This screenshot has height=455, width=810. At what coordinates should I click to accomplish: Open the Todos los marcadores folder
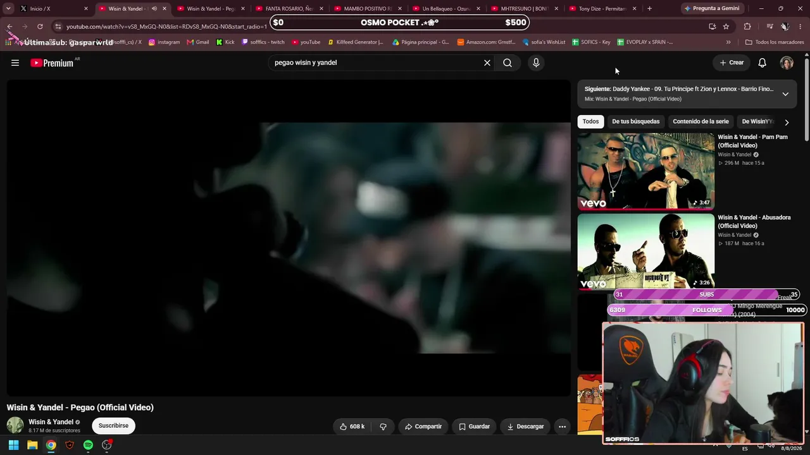tap(773, 42)
